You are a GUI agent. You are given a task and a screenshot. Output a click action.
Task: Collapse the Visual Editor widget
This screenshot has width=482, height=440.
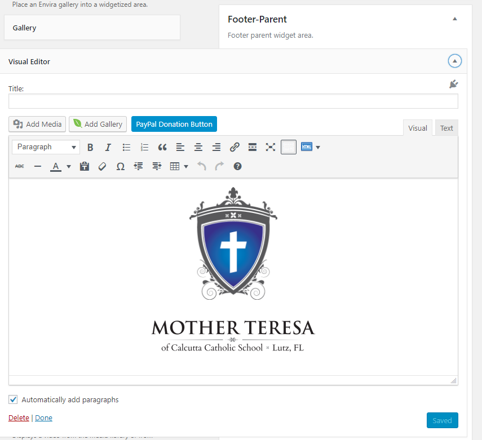click(x=454, y=61)
